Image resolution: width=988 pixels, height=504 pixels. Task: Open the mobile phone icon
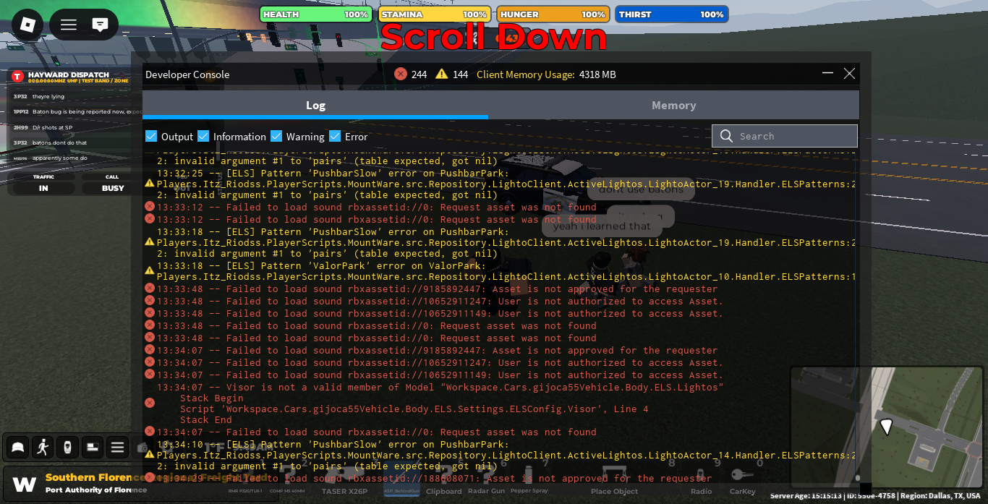click(x=67, y=447)
